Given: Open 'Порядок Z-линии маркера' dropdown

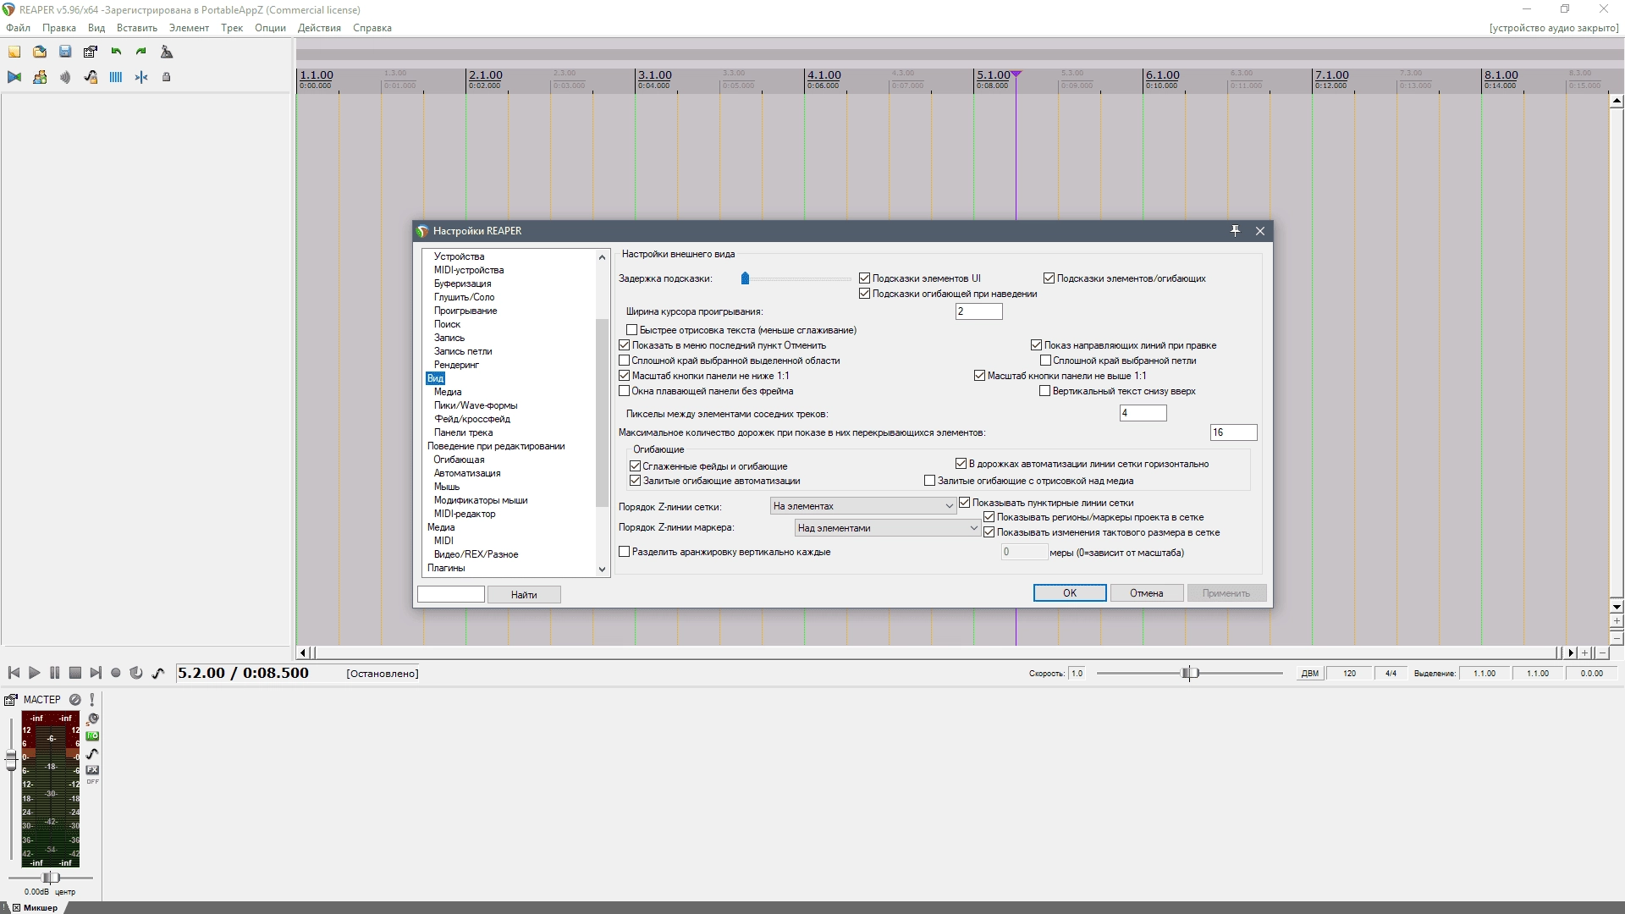Looking at the screenshot, I should pos(887,528).
